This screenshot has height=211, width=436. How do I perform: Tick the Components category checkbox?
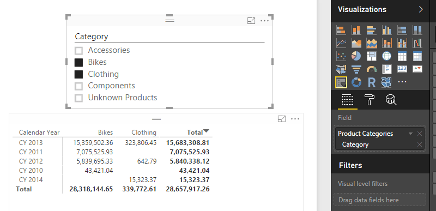(x=78, y=86)
